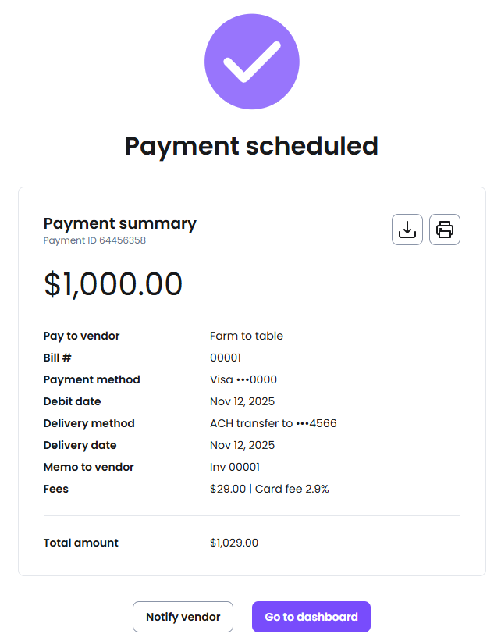Click the debit date value
Viewport: 501px width, 634px height.
pyautogui.click(x=242, y=401)
